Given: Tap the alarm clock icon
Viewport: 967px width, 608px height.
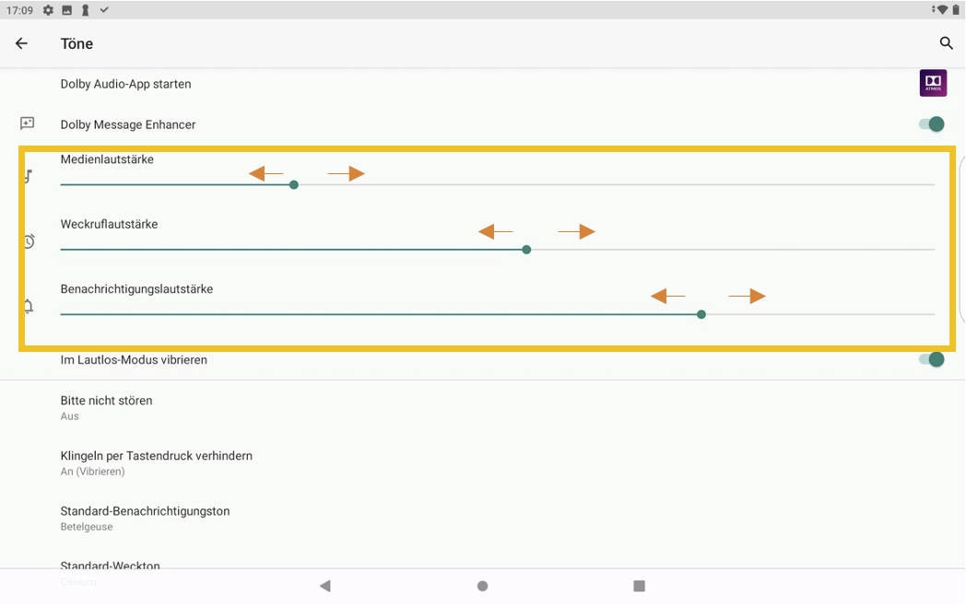Looking at the screenshot, I should click(x=29, y=241).
